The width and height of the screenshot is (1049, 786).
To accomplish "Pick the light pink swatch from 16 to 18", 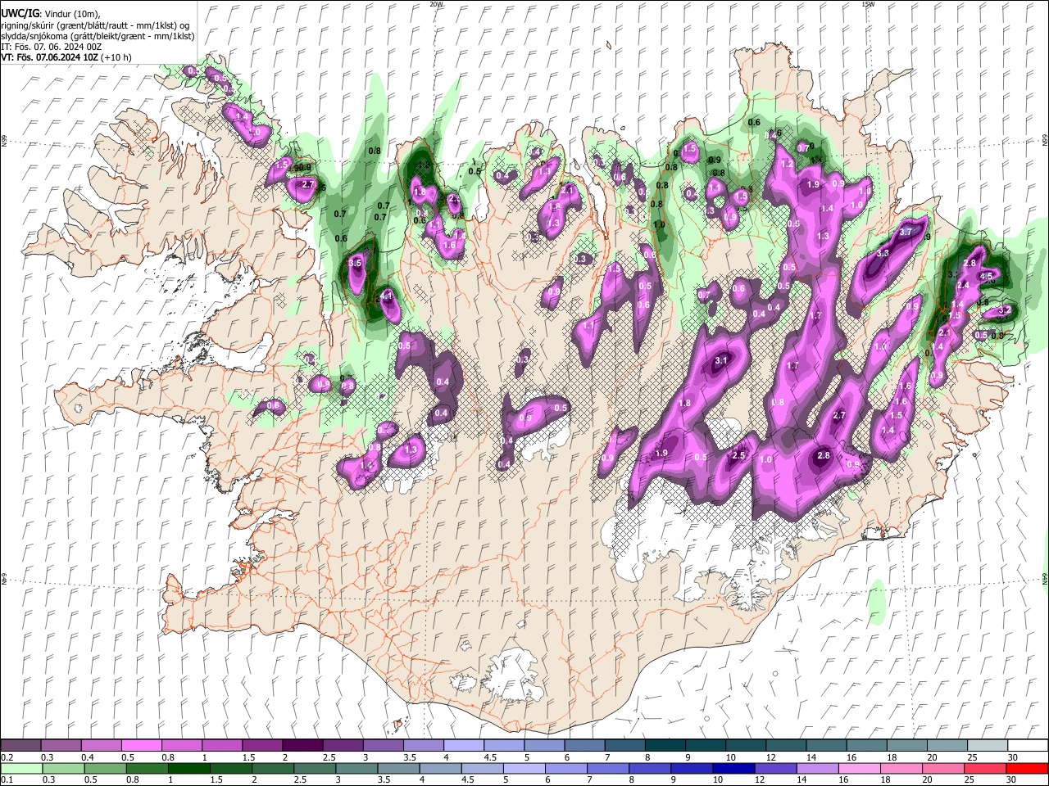I will click(x=859, y=768).
